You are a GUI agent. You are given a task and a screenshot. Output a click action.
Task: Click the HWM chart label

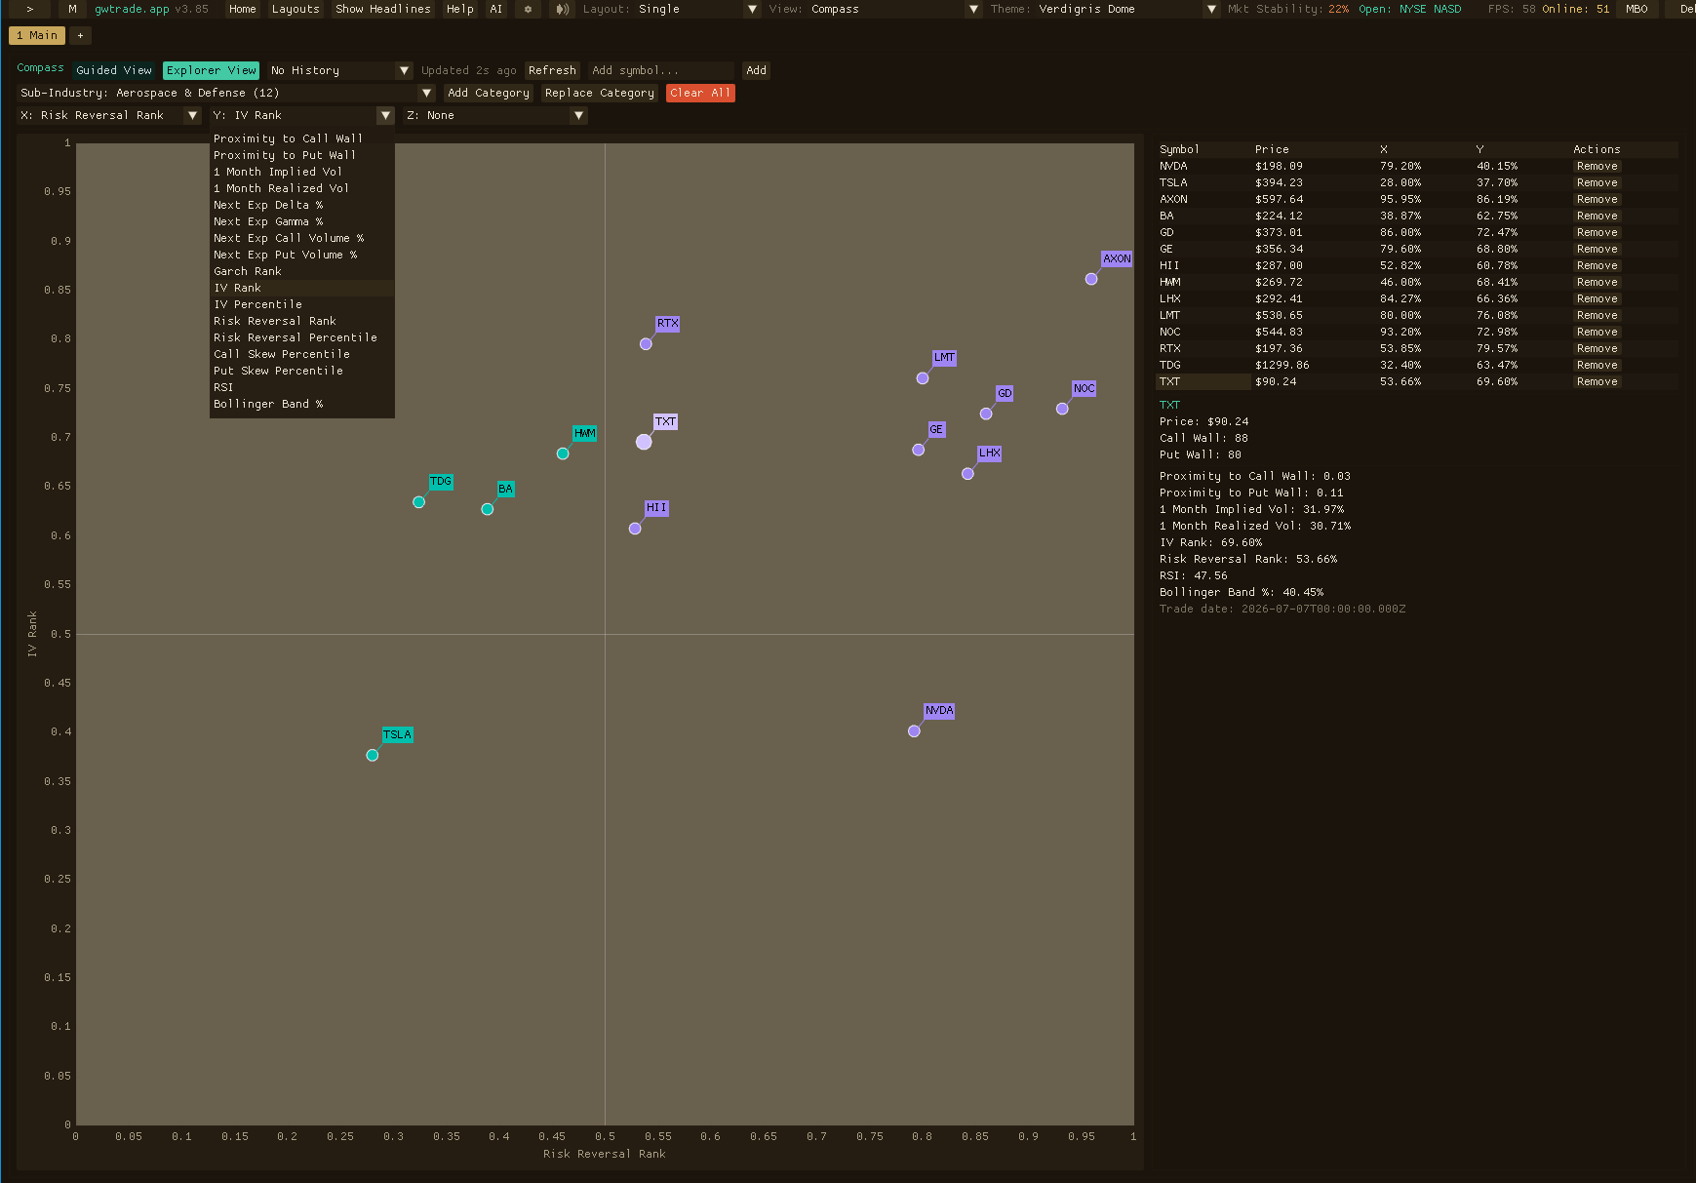tap(584, 433)
